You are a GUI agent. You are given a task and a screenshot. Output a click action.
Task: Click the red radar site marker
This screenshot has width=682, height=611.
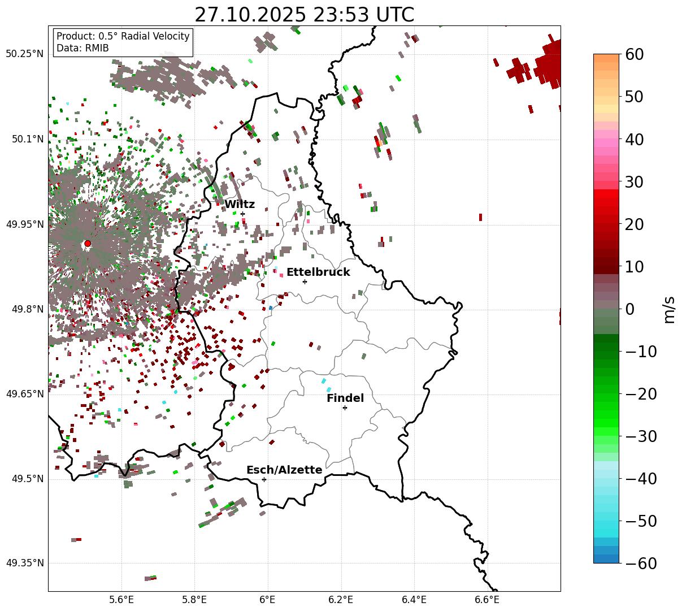(x=88, y=244)
